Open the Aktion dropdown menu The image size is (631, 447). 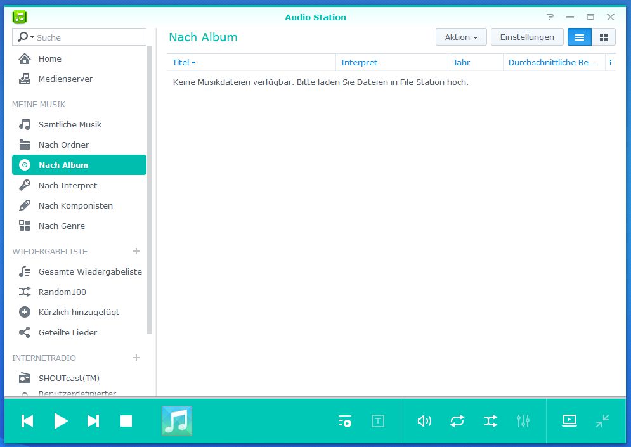[x=461, y=37]
